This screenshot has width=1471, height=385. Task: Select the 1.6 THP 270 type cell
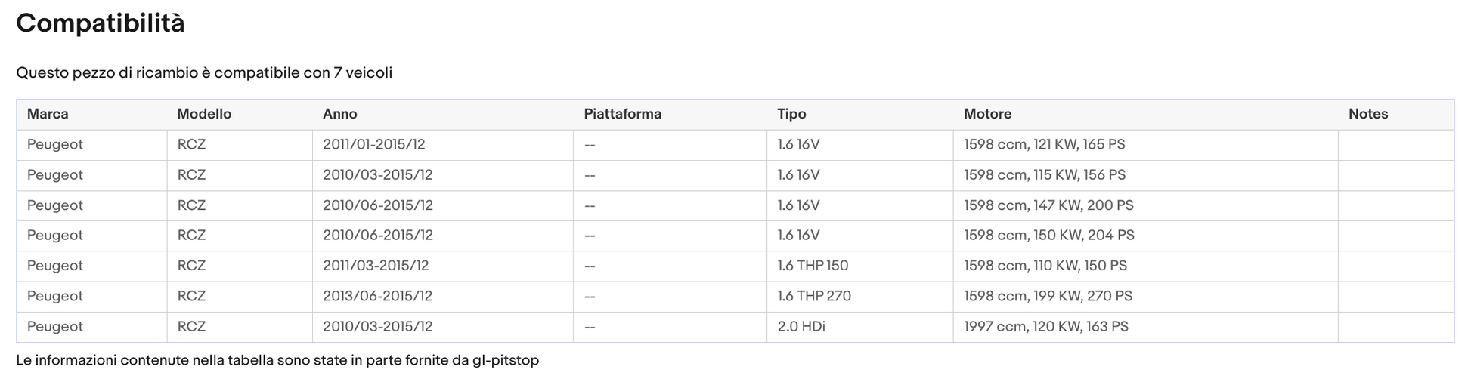tap(859, 297)
